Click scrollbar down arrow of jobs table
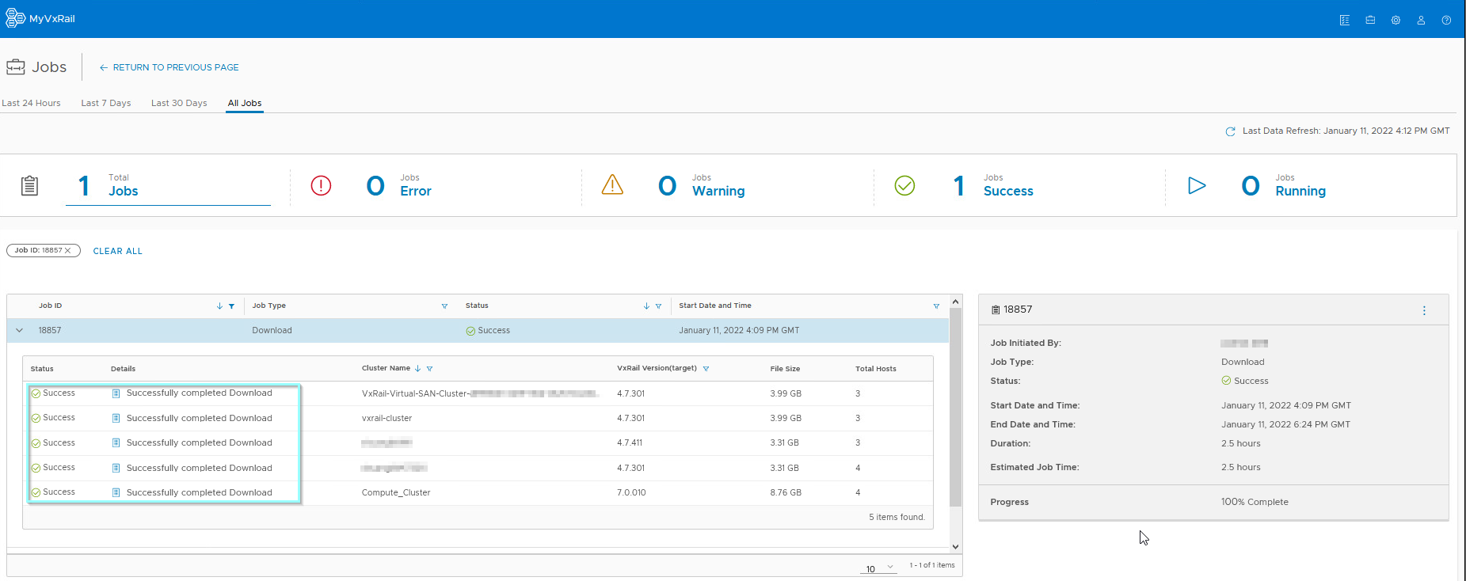This screenshot has width=1466, height=581. click(x=955, y=546)
